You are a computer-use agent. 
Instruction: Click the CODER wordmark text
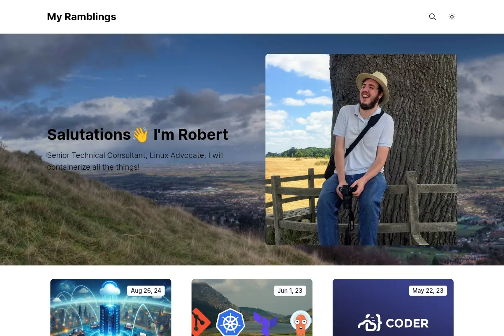coord(407,323)
